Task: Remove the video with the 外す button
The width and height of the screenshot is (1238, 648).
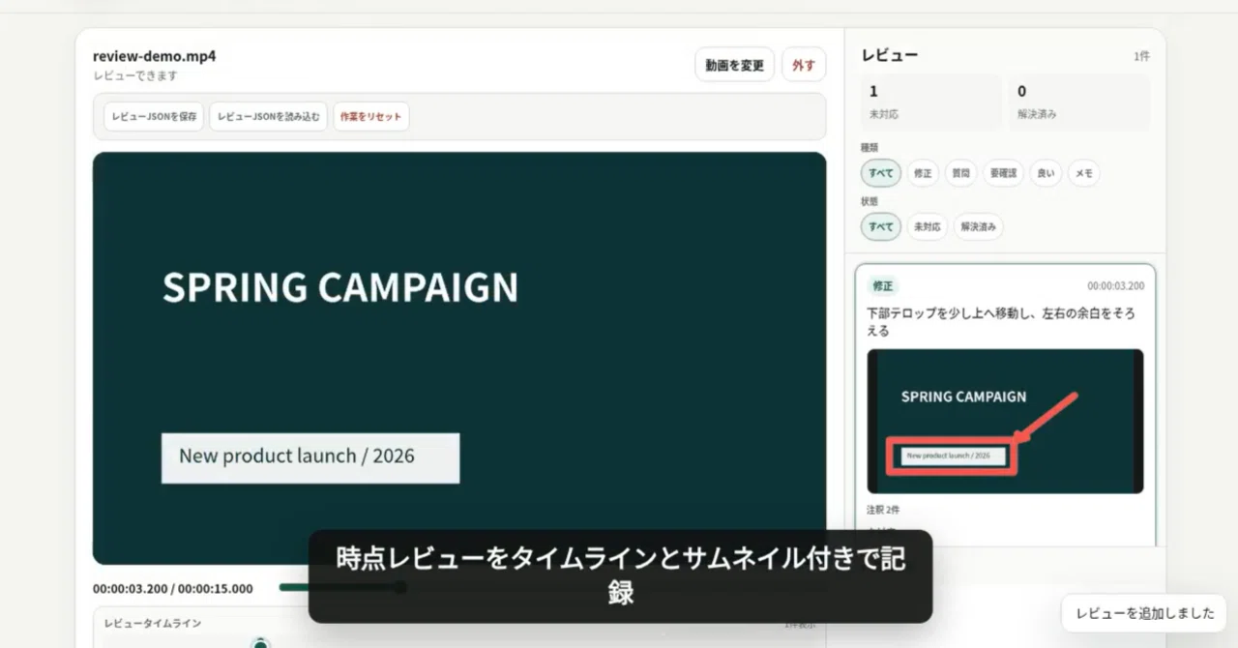Action: [x=804, y=65]
